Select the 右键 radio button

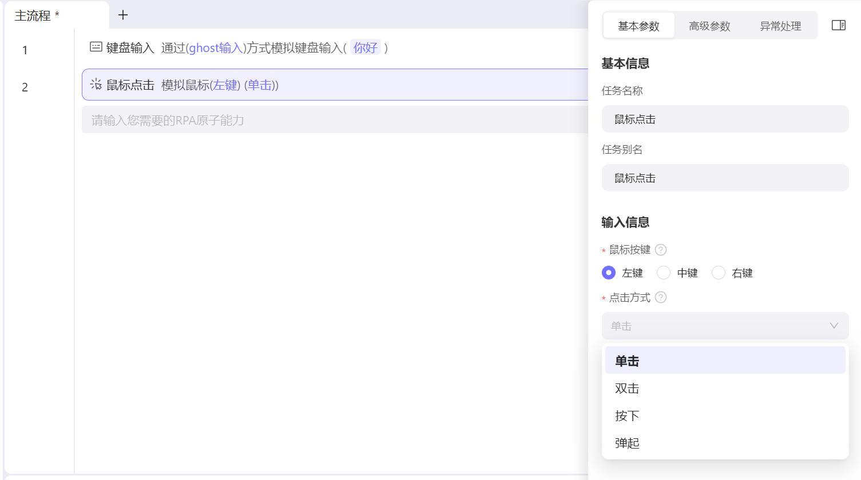tap(719, 273)
